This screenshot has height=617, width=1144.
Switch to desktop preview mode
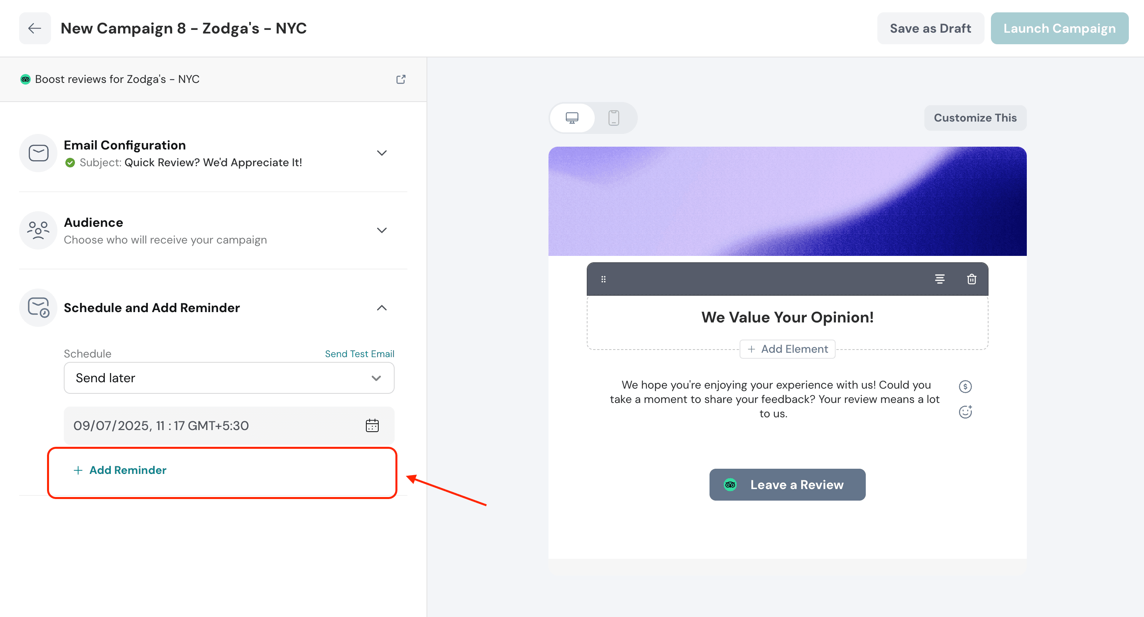(x=572, y=118)
